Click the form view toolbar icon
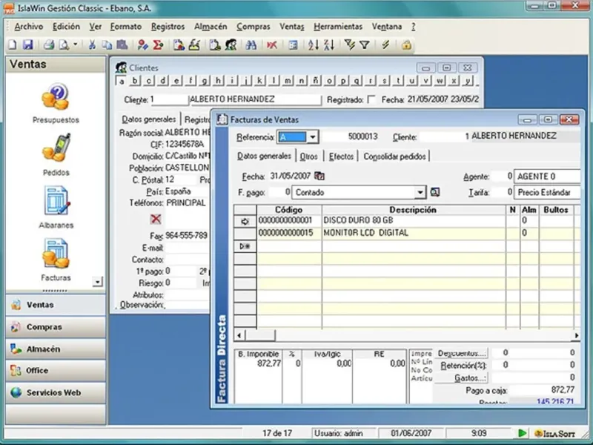 point(293,45)
